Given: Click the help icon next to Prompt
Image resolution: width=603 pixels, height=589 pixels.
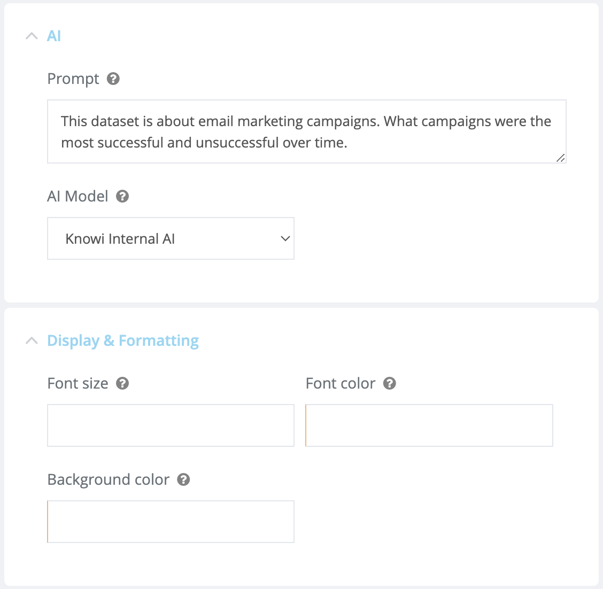Looking at the screenshot, I should click(x=113, y=79).
